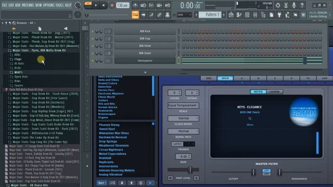The height and width of the screenshot is (187, 333).
Task: Open the OPTIONS menu
Action: tap(48, 5)
